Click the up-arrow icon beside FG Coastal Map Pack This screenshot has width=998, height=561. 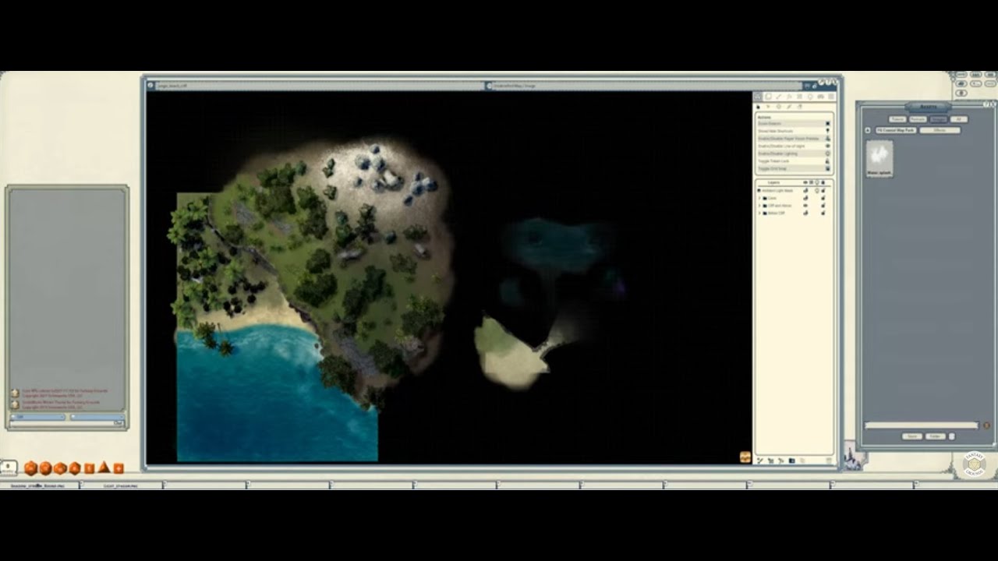868,130
